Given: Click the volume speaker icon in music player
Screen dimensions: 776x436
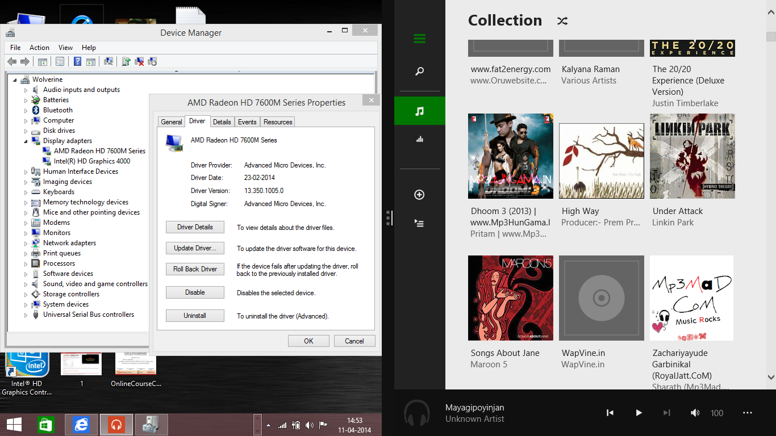Looking at the screenshot, I should tap(695, 413).
